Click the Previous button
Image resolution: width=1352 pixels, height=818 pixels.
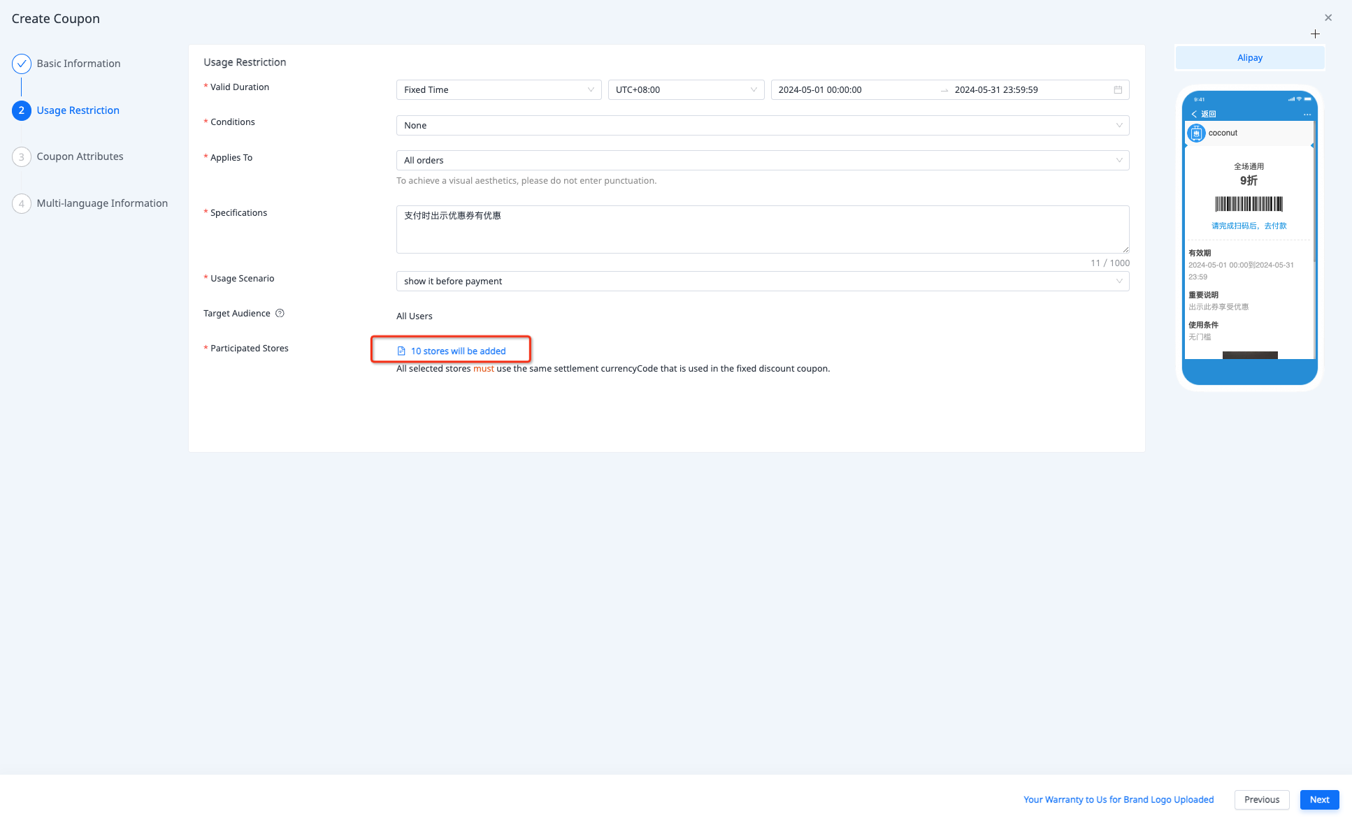click(1261, 800)
